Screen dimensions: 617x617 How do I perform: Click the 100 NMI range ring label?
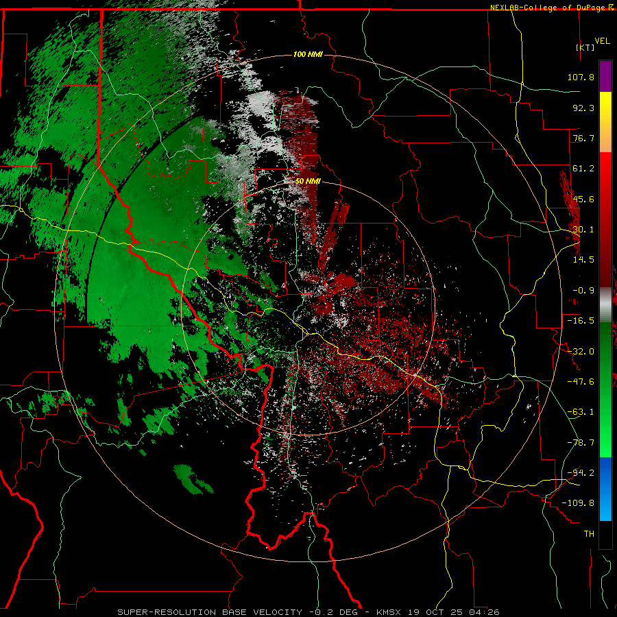pos(308,54)
